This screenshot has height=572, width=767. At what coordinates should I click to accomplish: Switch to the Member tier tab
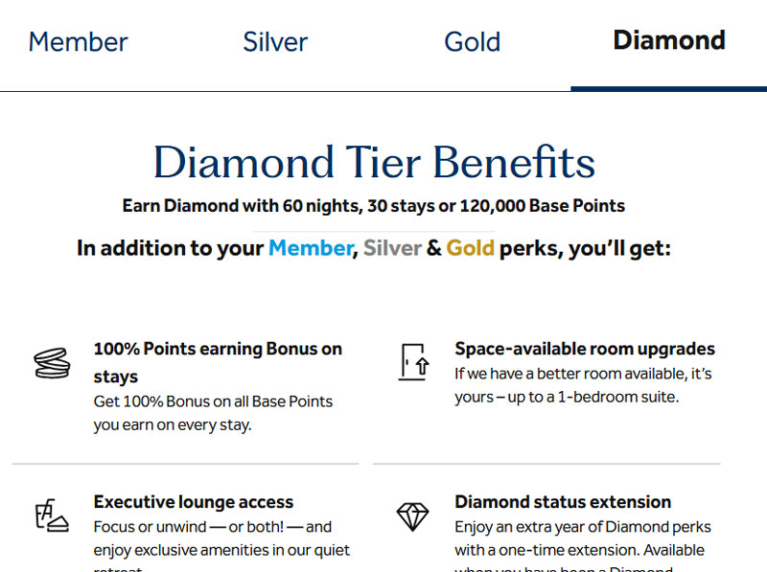click(x=78, y=42)
